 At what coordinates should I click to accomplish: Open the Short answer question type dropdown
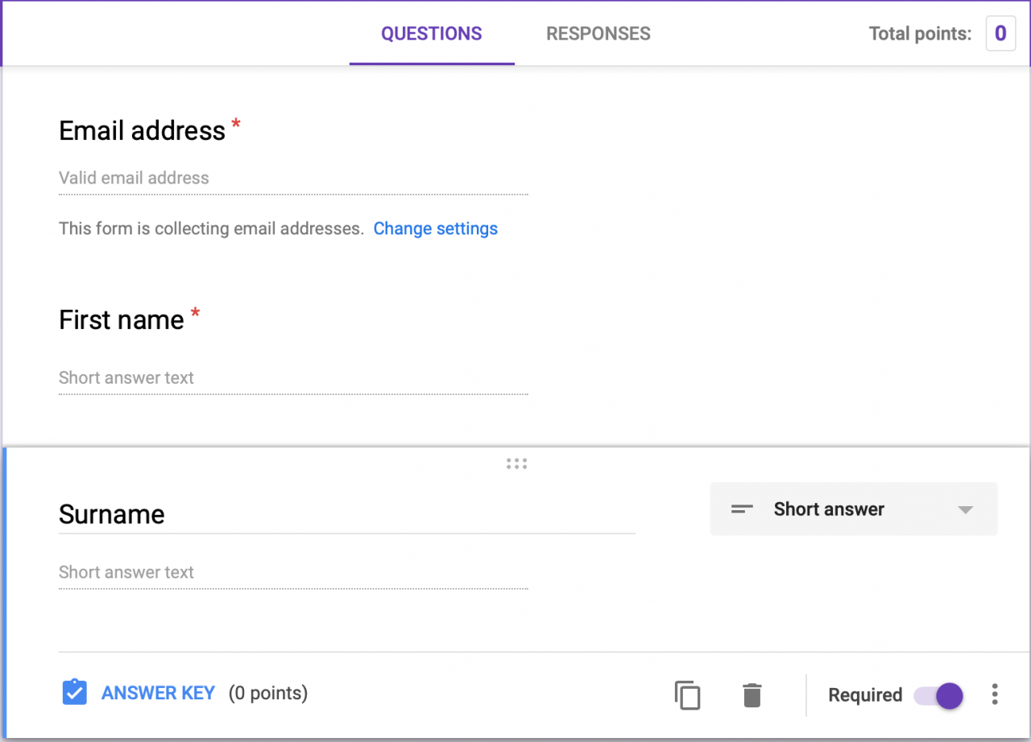(x=854, y=509)
